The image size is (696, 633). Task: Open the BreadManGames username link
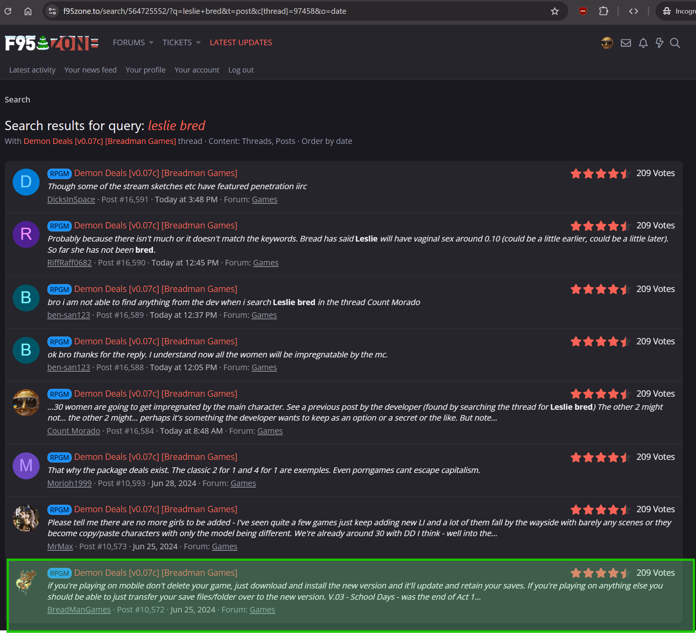coord(79,609)
